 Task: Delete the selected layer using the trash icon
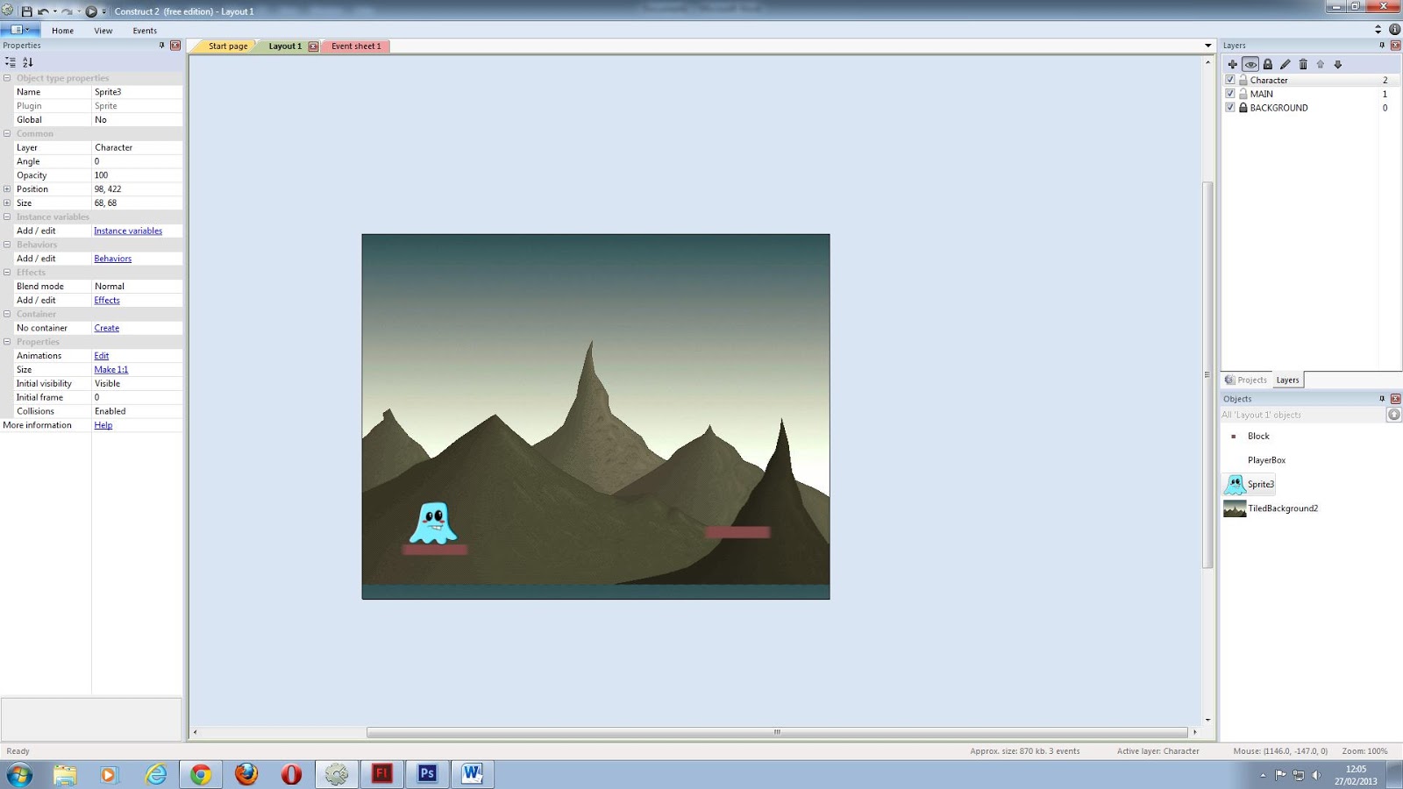click(x=1304, y=64)
